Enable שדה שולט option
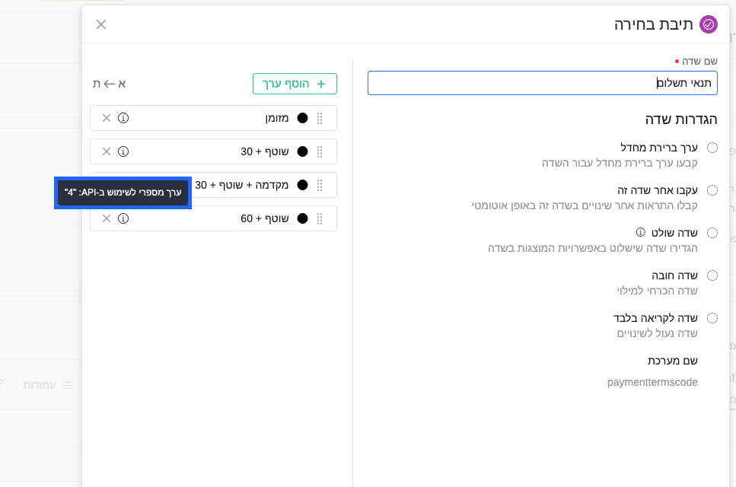Screen dimensions: 736x487 [712, 233]
